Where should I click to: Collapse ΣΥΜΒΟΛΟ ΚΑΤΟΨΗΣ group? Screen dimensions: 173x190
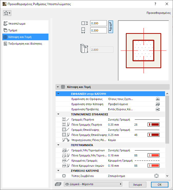[x=58, y=171]
